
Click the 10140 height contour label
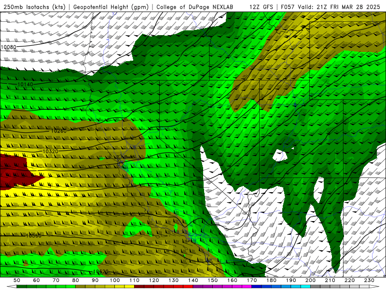pos(26,85)
